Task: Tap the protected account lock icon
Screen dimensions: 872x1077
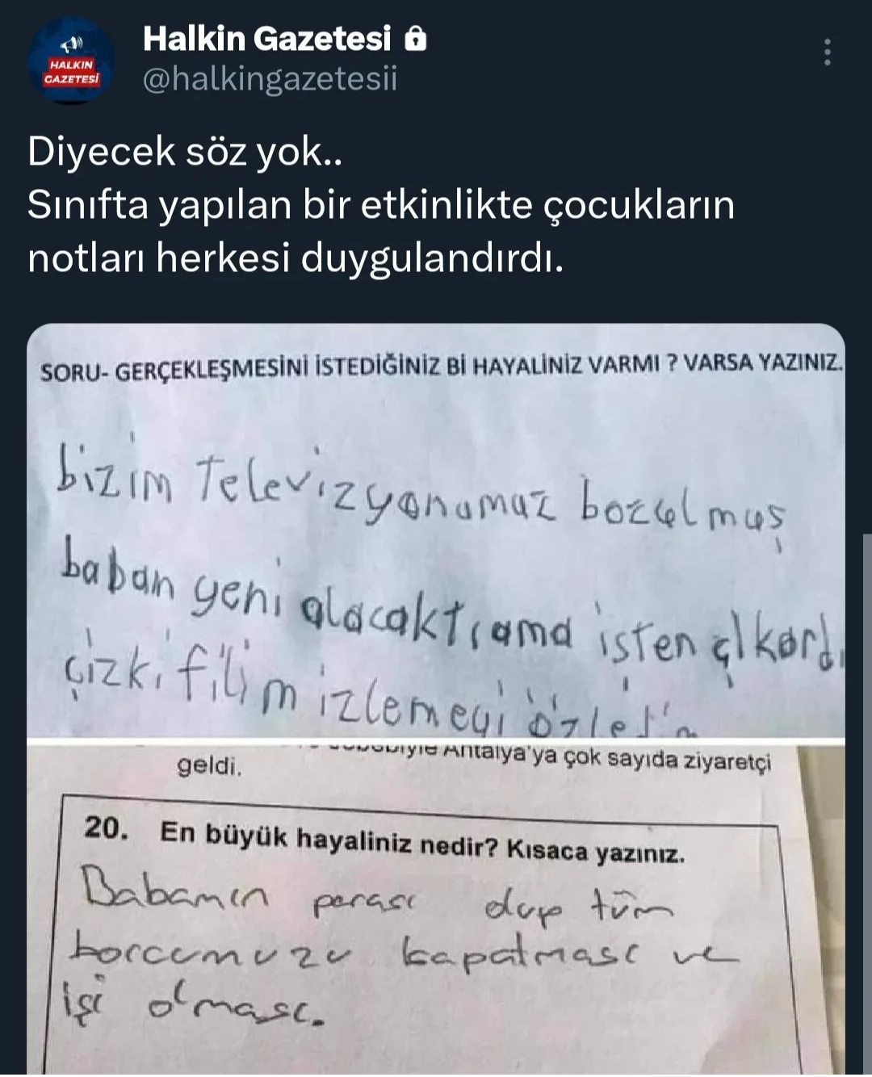Action: [x=415, y=38]
